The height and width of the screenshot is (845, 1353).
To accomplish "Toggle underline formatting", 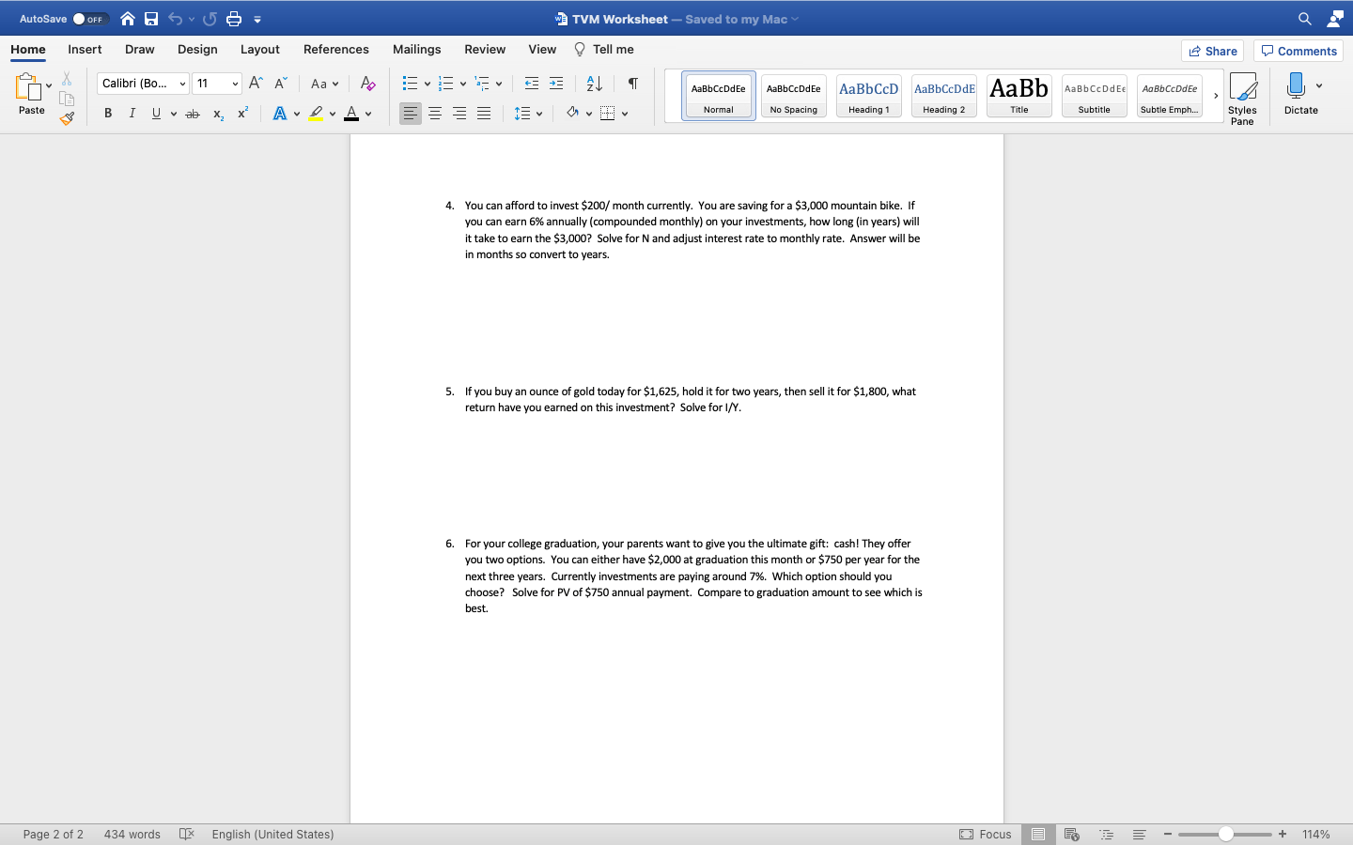I will 156,114.
